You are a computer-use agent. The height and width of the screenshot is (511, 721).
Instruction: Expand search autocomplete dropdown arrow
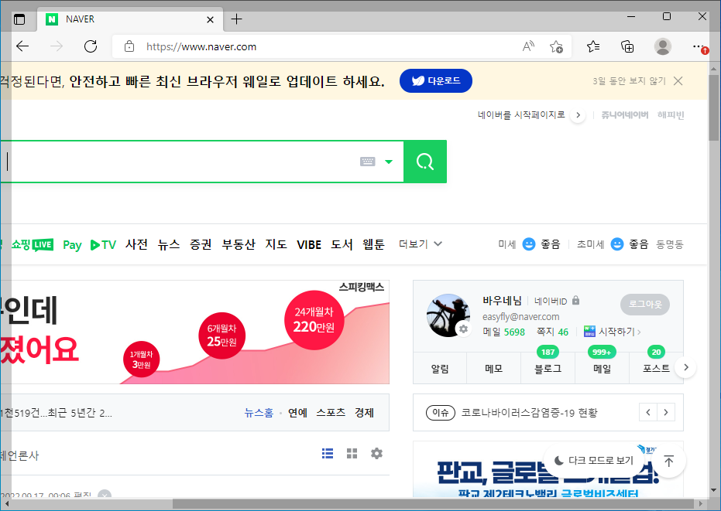pos(389,162)
